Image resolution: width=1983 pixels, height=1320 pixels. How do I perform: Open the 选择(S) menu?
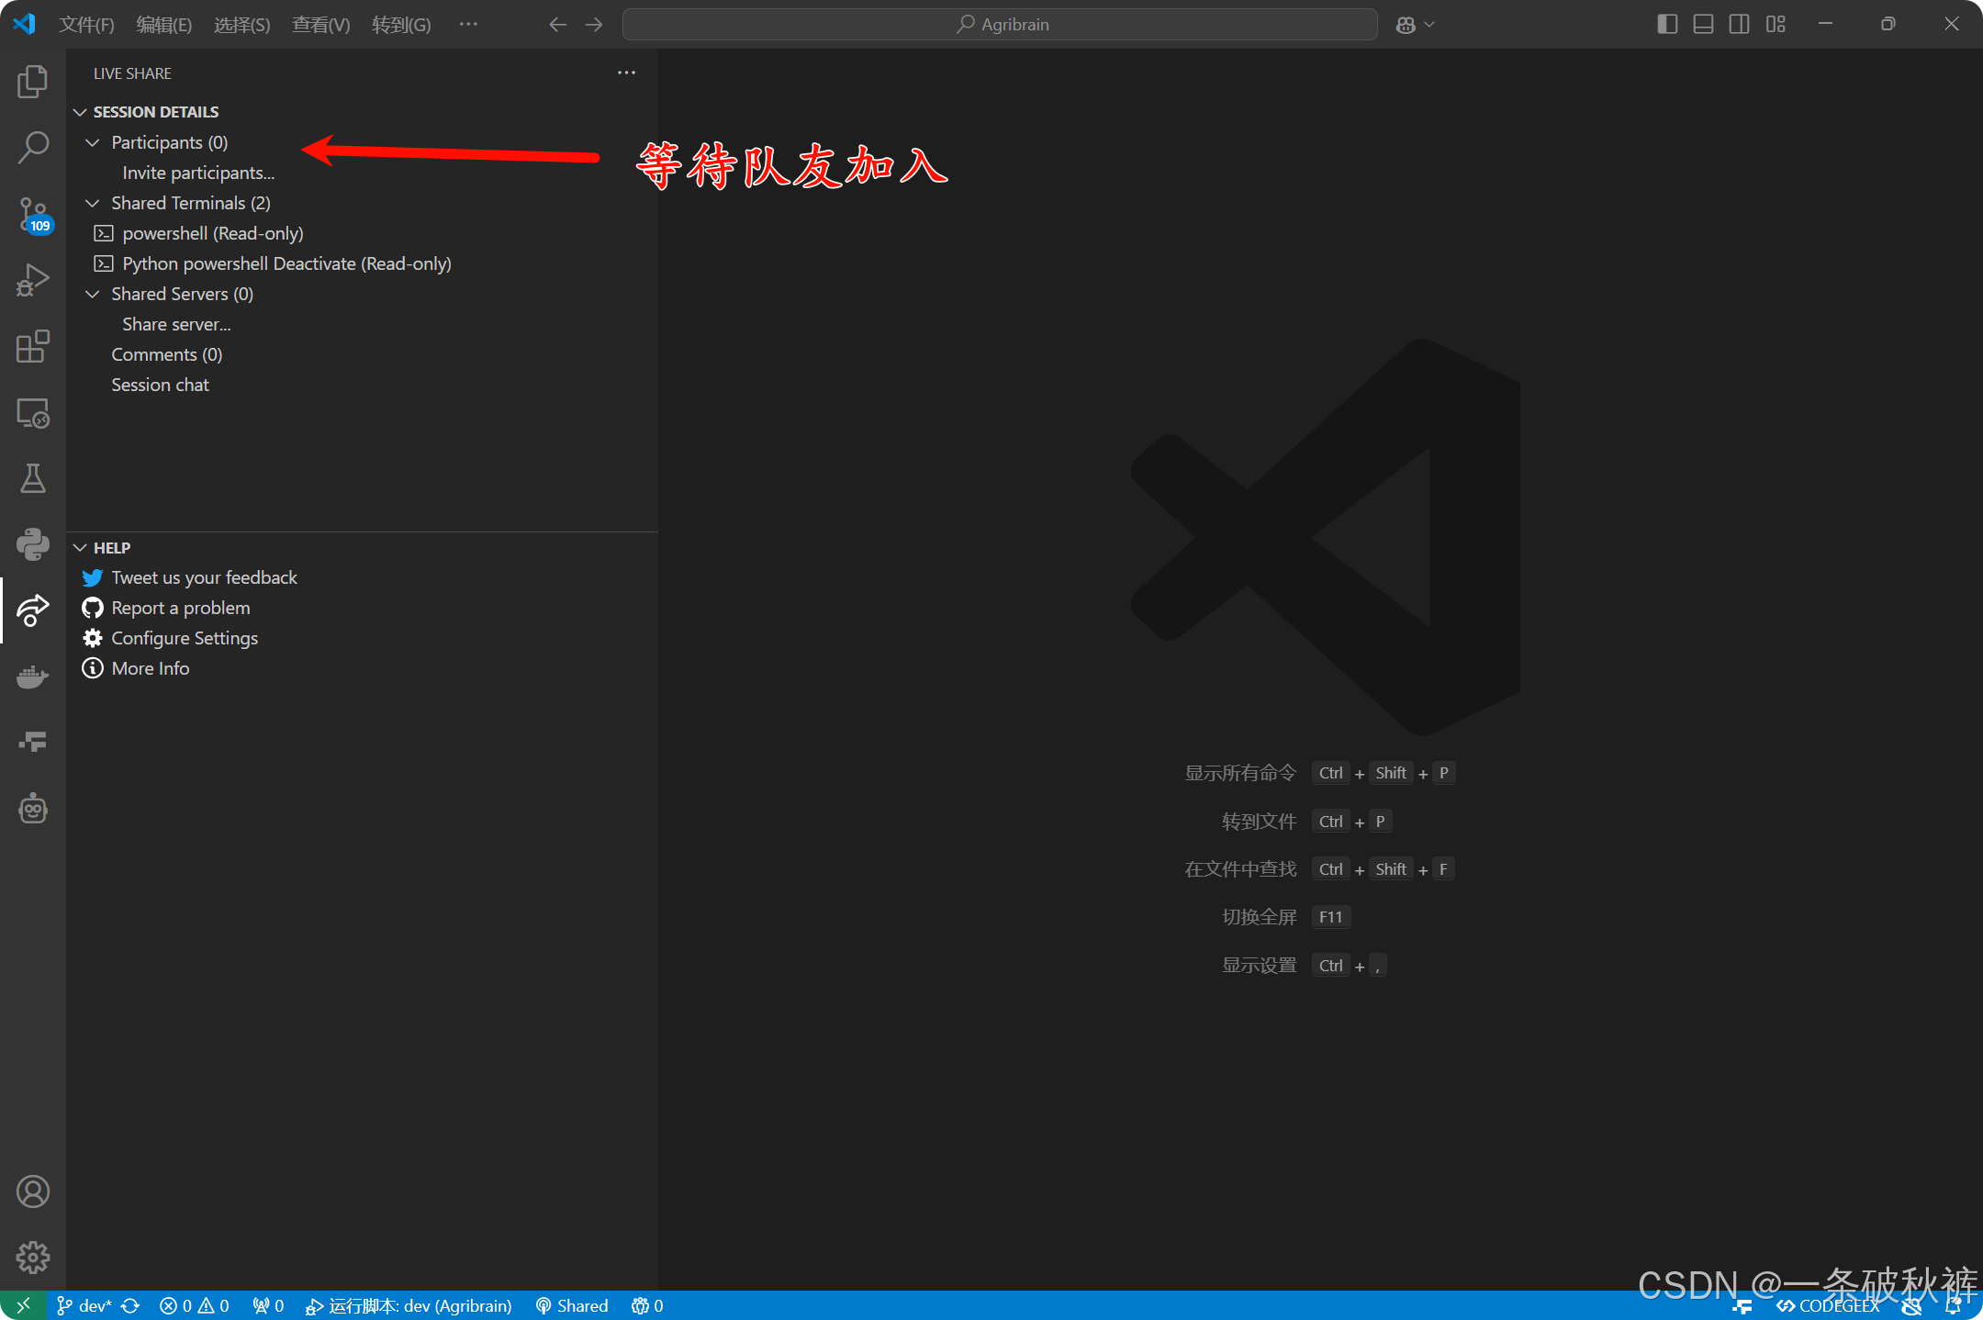click(x=241, y=25)
